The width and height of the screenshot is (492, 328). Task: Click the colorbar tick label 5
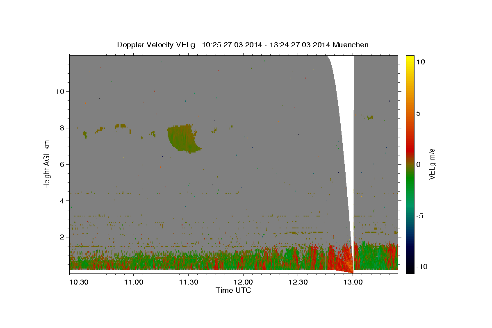tap(418, 113)
